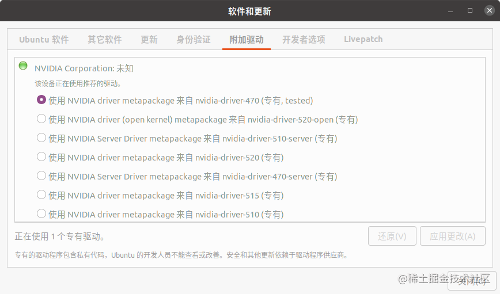This screenshot has width=500, height=294.
Task: Click the 应用更改(A) button
Action: (x=453, y=236)
